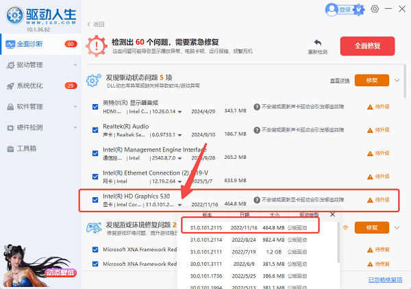The image size is (411, 289).
Task: Expand 软件管理 submenu arrow
Action: 75,107
